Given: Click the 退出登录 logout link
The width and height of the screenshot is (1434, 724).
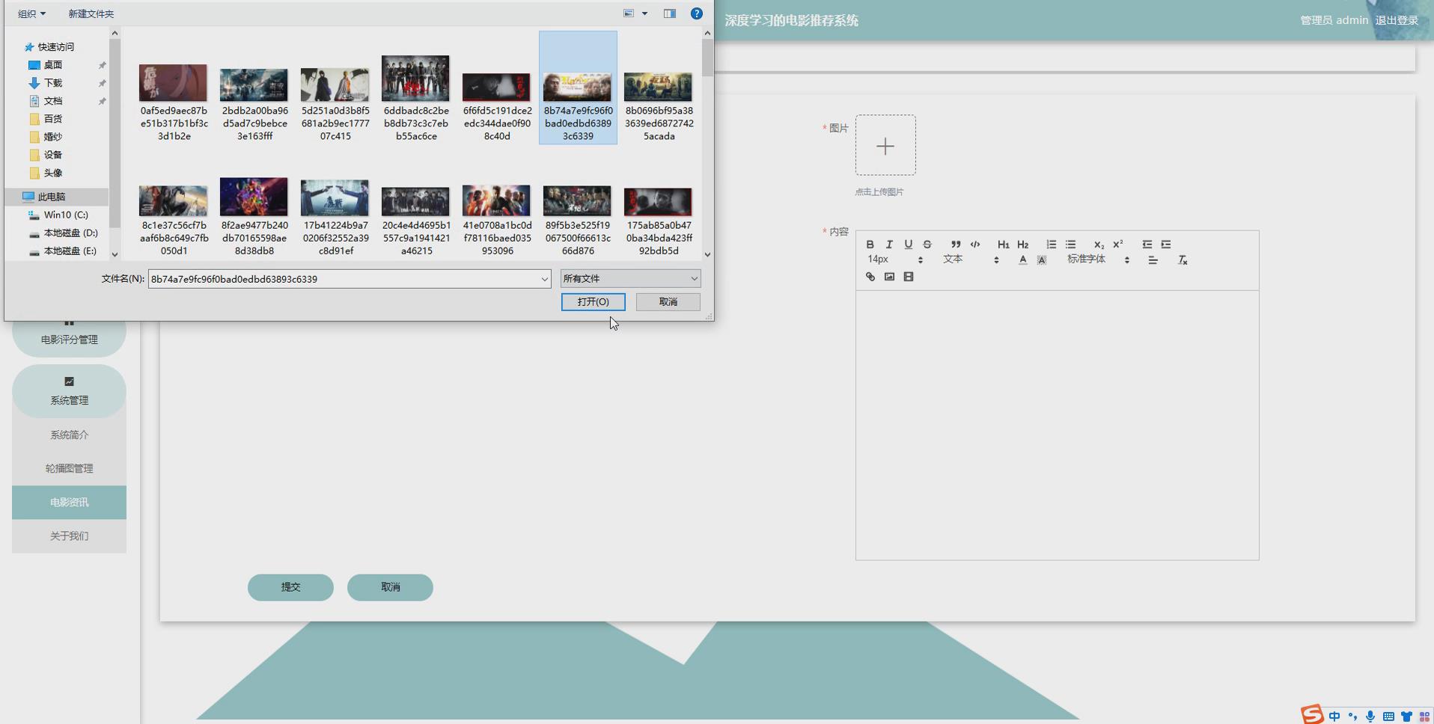Looking at the screenshot, I should tap(1397, 20).
